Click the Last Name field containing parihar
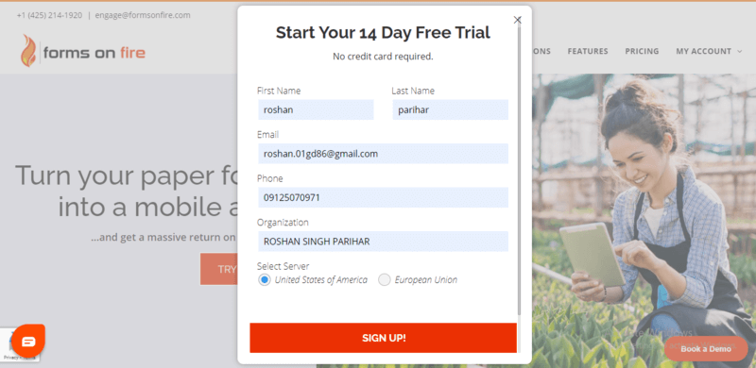 (x=451, y=109)
